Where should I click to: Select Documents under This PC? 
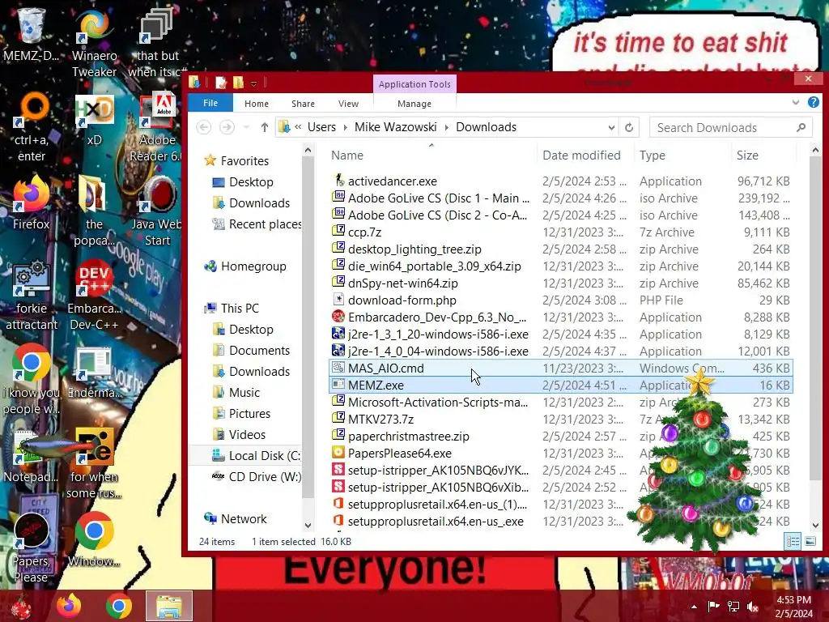pos(259,350)
